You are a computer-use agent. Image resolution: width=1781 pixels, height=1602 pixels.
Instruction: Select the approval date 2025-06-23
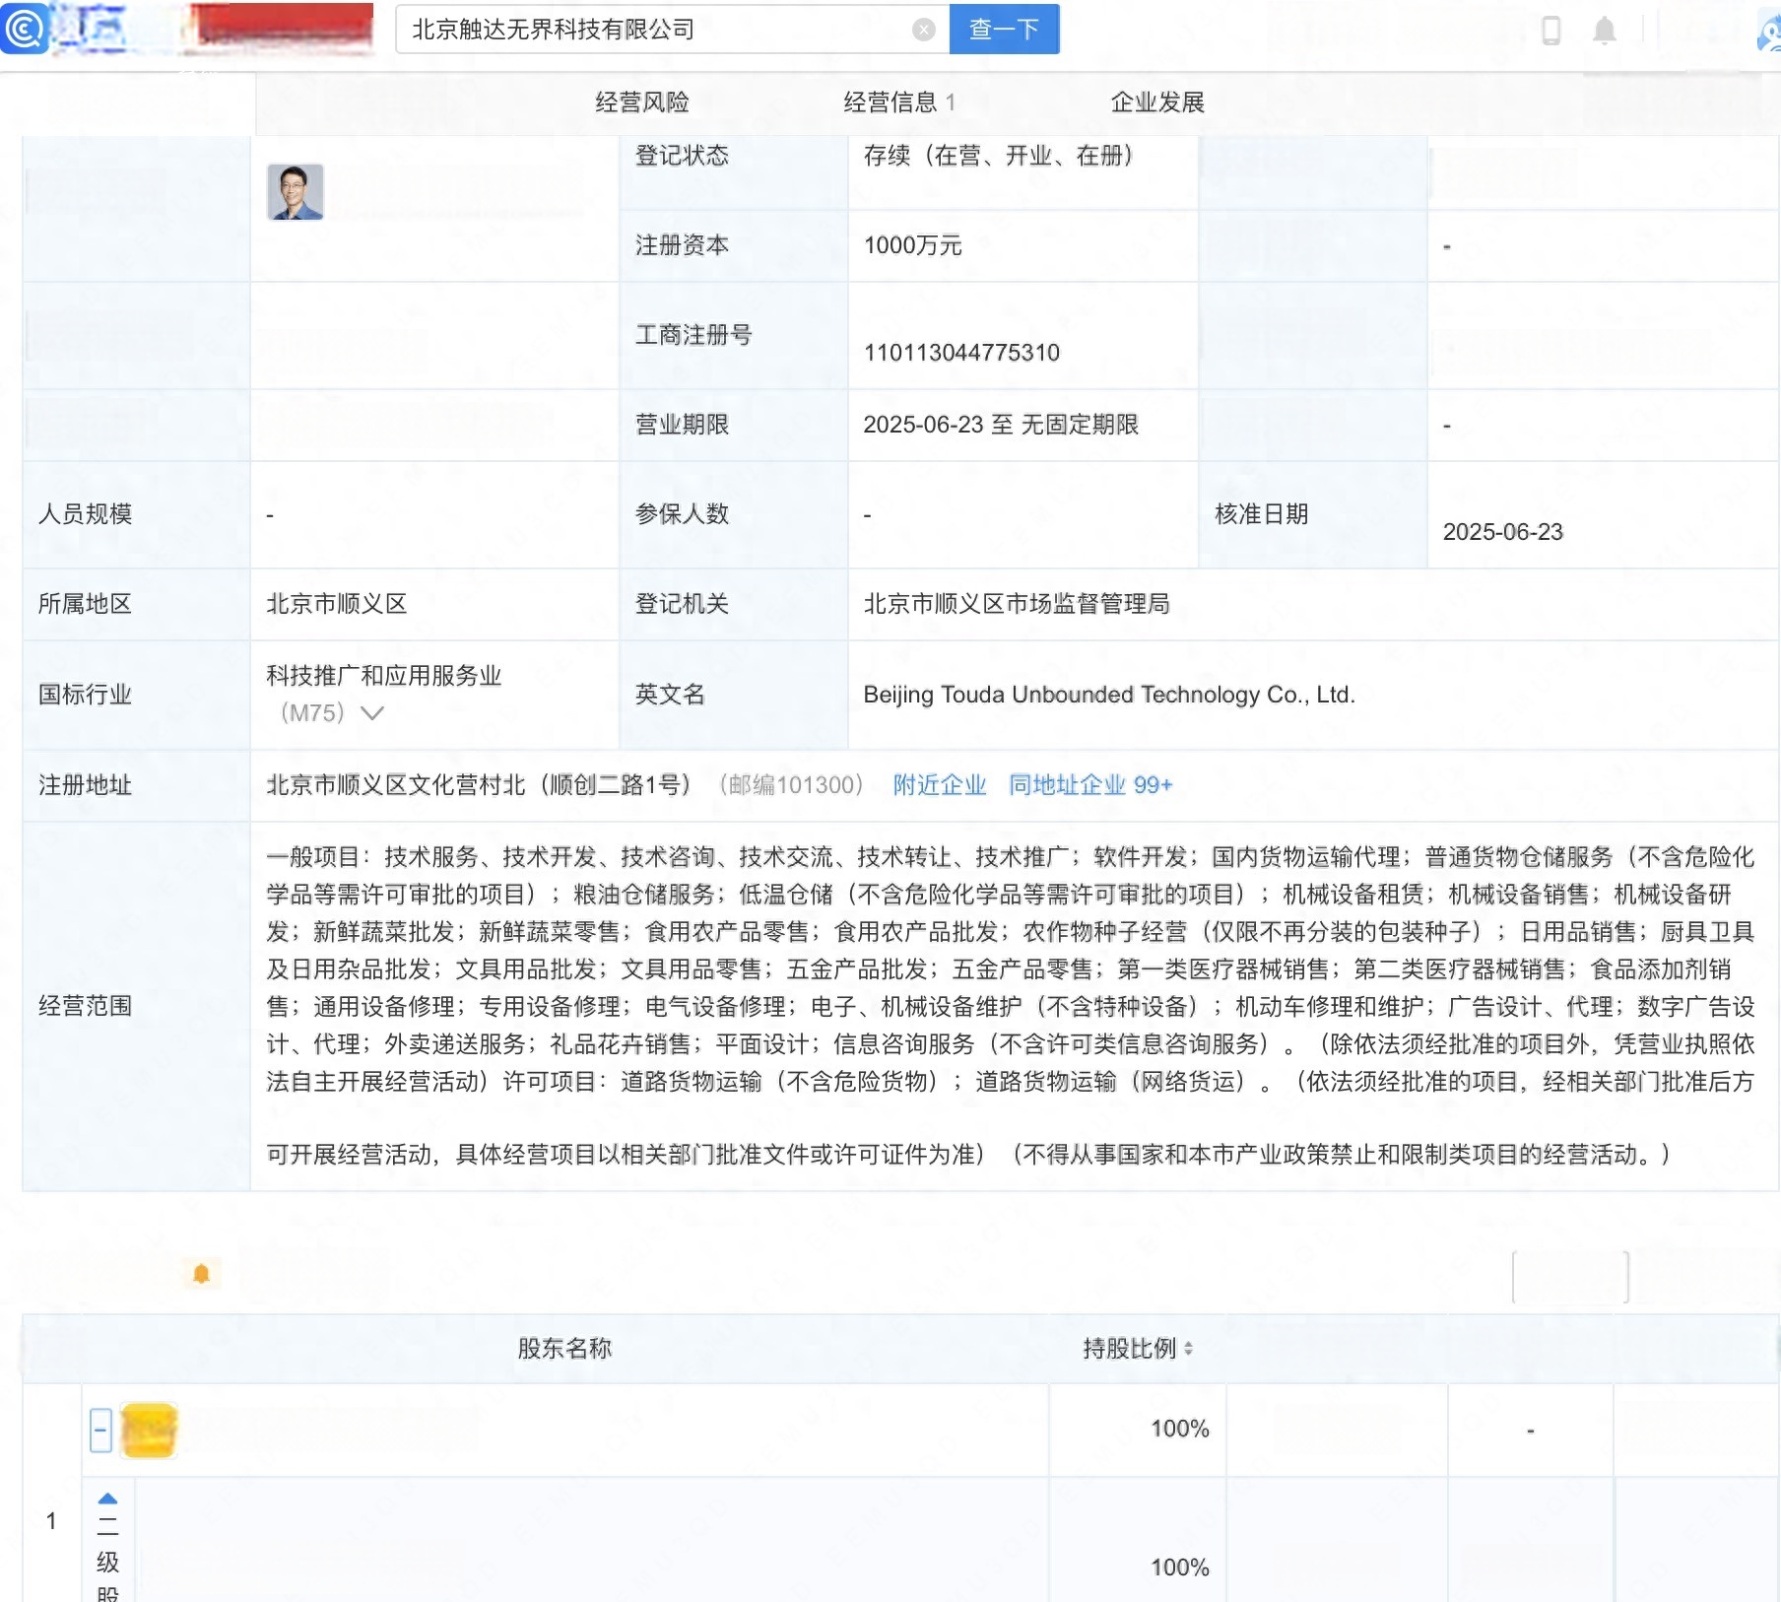1503,532
